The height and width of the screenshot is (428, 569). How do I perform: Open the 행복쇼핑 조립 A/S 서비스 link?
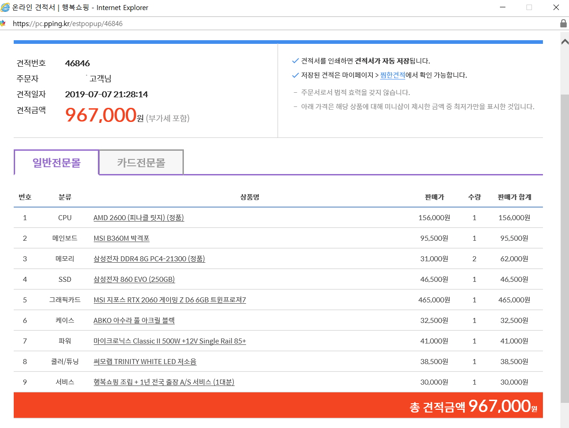pyautogui.click(x=164, y=382)
